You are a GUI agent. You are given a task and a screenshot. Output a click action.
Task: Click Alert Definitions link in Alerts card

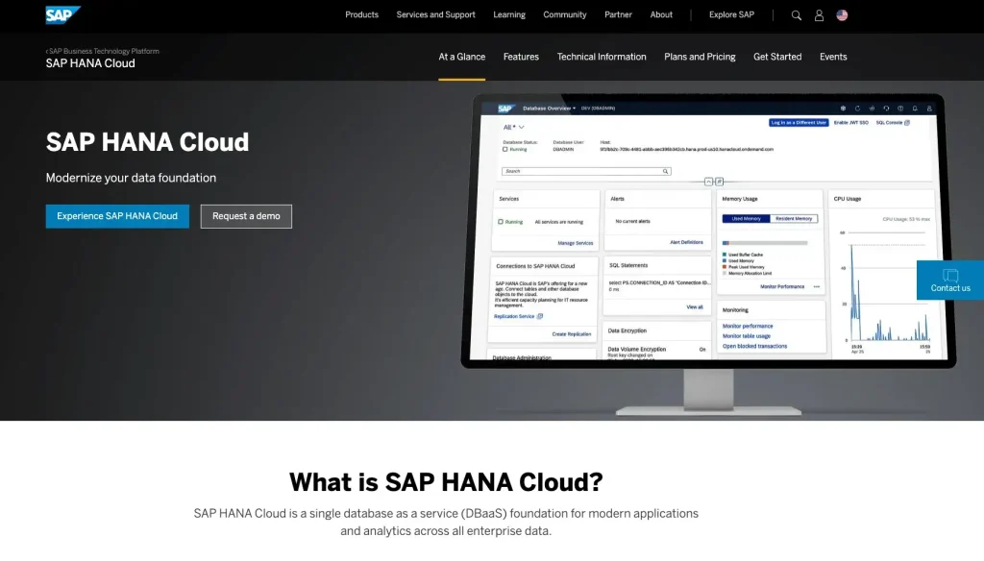coord(686,242)
